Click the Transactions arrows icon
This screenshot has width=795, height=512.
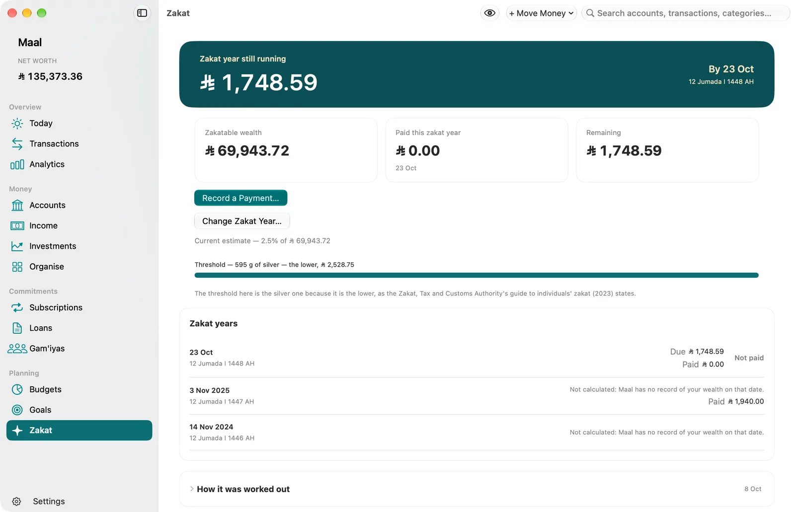[x=17, y=144]
